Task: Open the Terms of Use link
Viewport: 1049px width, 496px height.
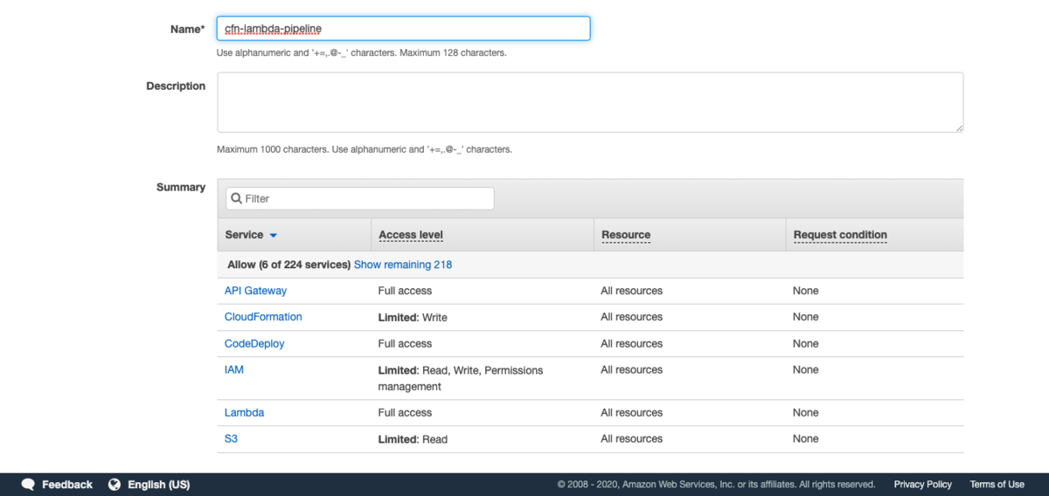Action: (997, 485)
